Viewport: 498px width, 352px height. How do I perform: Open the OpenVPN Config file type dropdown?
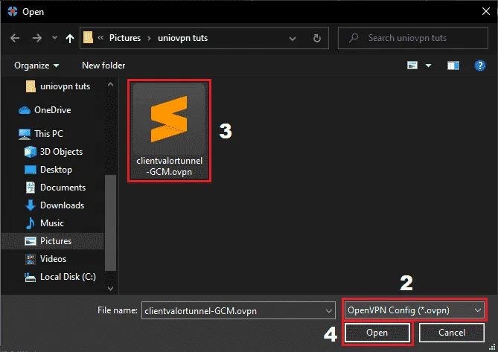pyautogui.click(x=415, y=310)
